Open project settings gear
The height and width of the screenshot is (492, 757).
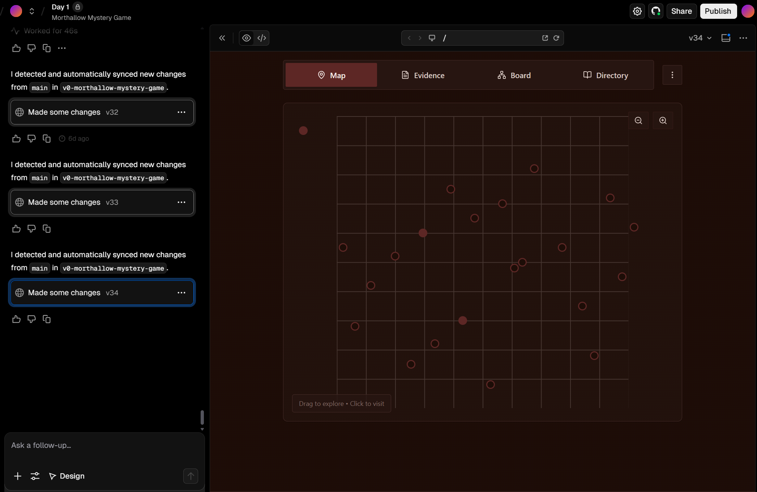pos(637,11)
